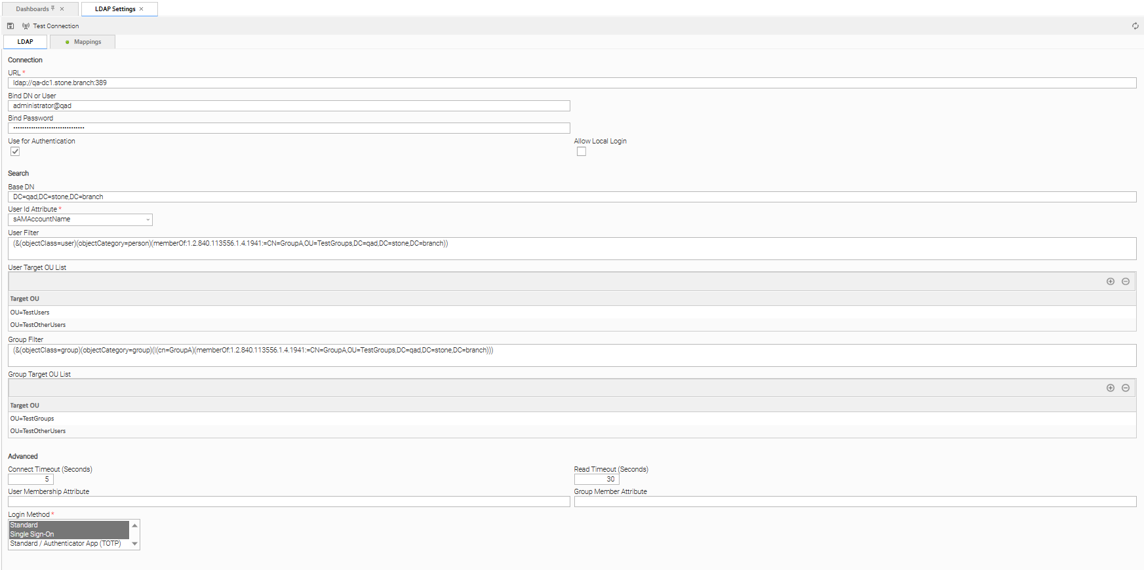This screenshot has width=1144, height=570.
Task: Click the Save icon in the toolbar
Action: [x=10, y=26]
